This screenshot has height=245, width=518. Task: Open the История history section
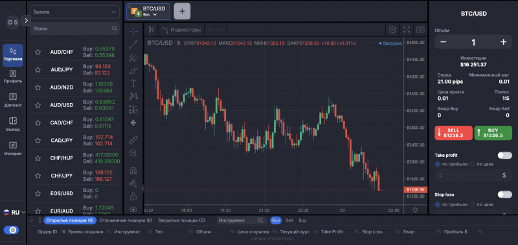pyautogui.click(x=13, y=149)
